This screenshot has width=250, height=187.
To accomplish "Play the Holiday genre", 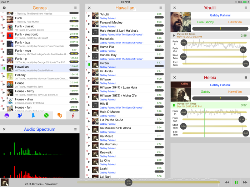I will (4, 77).
